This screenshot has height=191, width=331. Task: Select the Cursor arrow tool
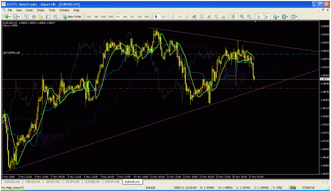click(x=156, y=16)
